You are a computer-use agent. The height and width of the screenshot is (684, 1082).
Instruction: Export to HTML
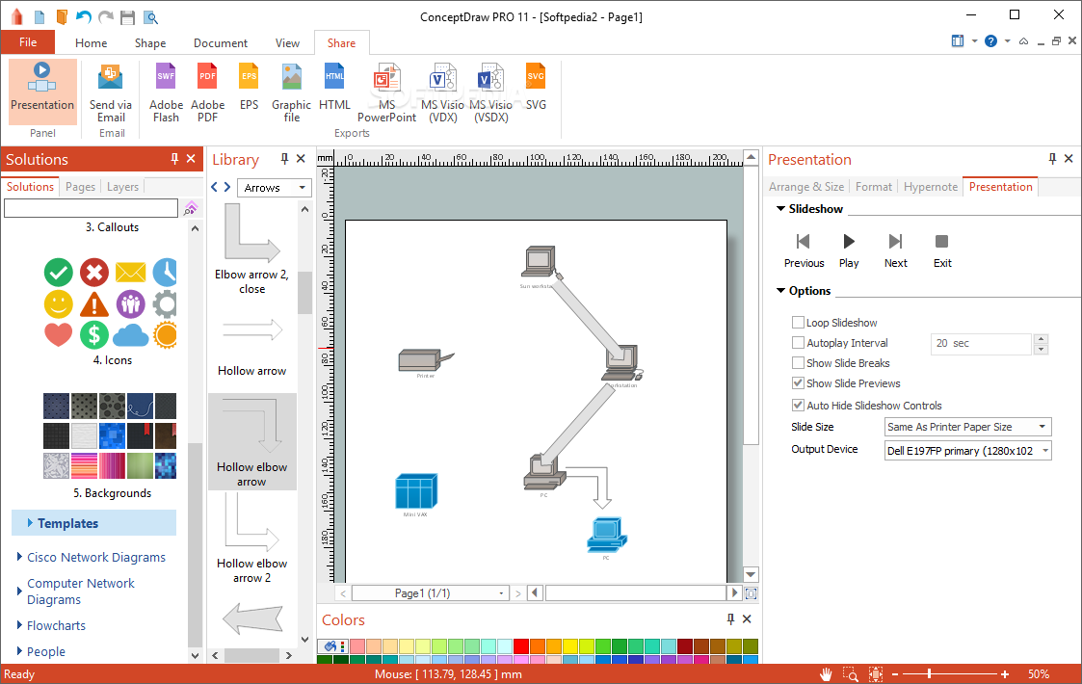coord(334,88)
